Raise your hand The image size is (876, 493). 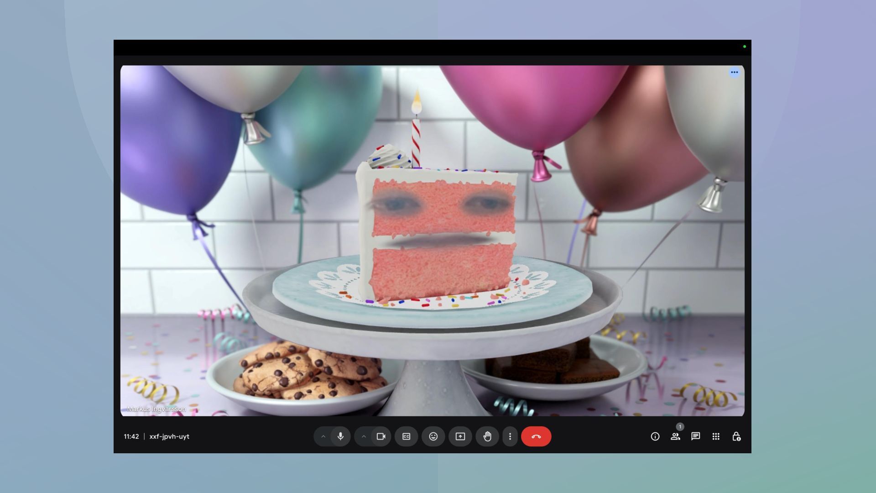click(x=487, y=436)
